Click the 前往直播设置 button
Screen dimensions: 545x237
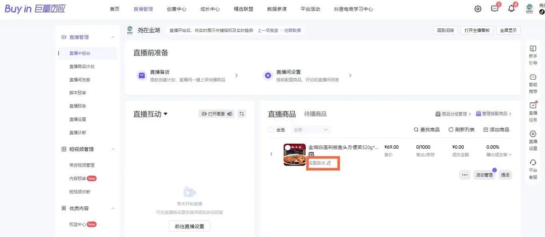click(189, 226)
